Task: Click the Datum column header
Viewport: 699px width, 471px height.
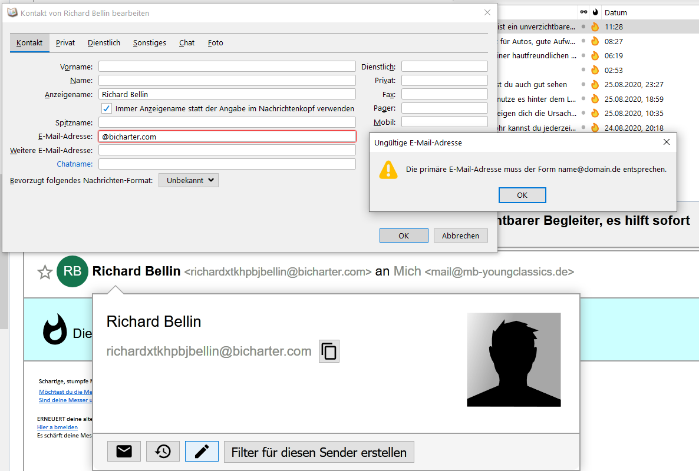Action: click(x=615, y=12)
